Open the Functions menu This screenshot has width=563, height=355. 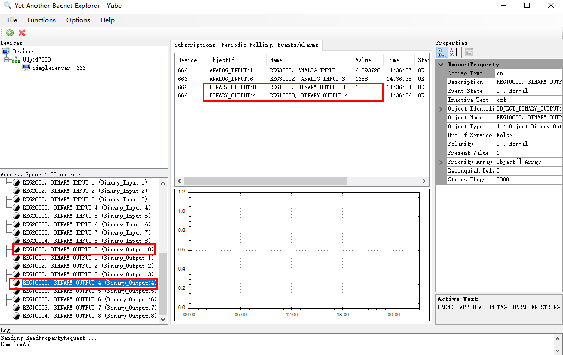(x=42, y=20)
